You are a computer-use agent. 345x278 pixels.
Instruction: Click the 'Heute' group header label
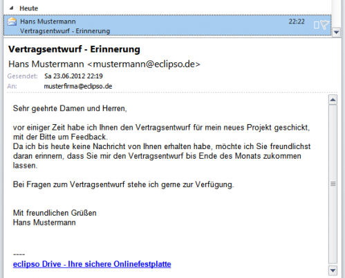[x=28, y=8]
